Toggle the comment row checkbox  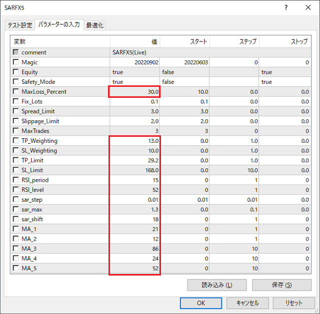pyautogui.click(x=15, y=52)
